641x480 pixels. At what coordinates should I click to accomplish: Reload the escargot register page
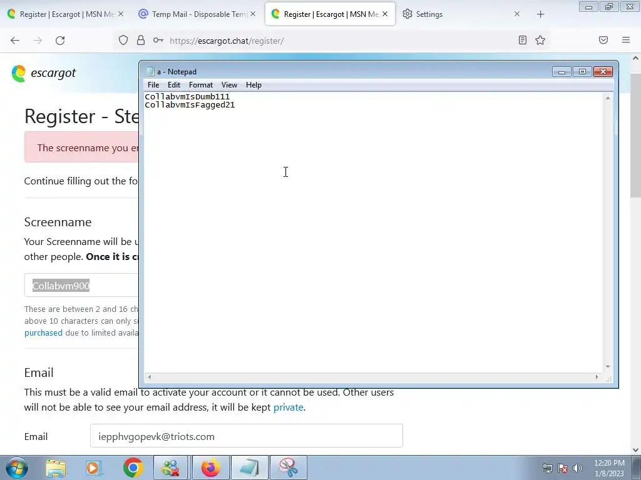pos(60,41)
